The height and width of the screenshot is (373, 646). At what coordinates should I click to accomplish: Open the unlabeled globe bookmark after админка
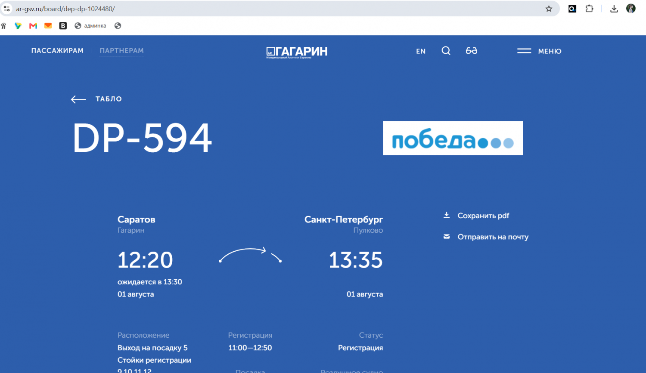pos(118,26)
